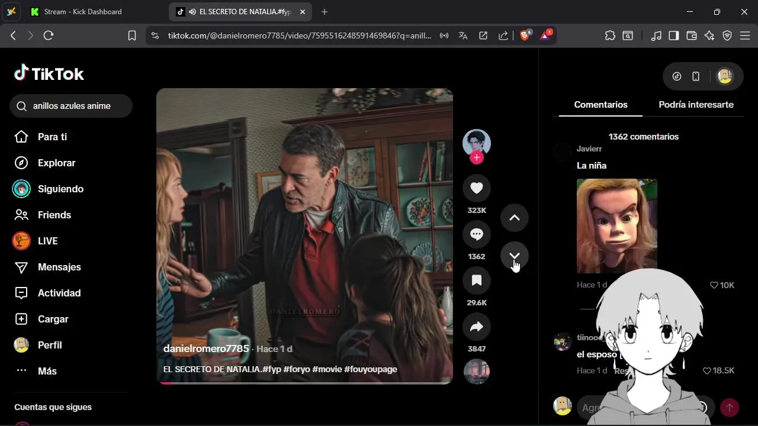This screenshot has width=758, height=426.
Task: Open image in Javierr's comment
Action: pos(617,225)
